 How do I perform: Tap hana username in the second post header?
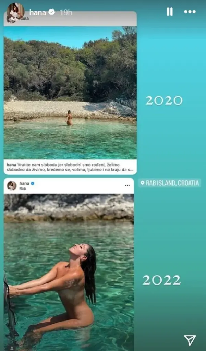pos(24,184)
